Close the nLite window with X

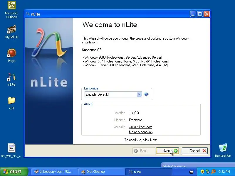point(207,14)
